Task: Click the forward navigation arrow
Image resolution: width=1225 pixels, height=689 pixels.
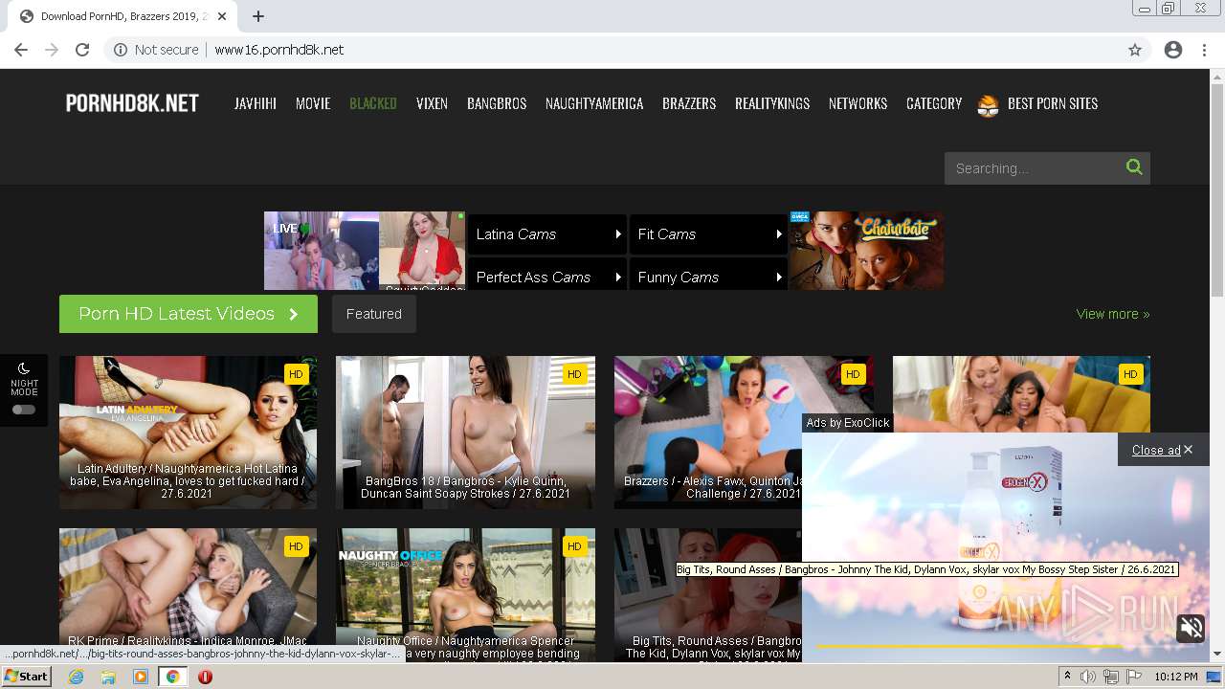Action: [x=52, y=50]
